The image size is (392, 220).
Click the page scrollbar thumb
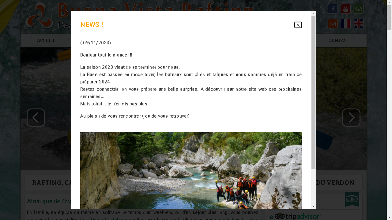(x=389, y=18)
